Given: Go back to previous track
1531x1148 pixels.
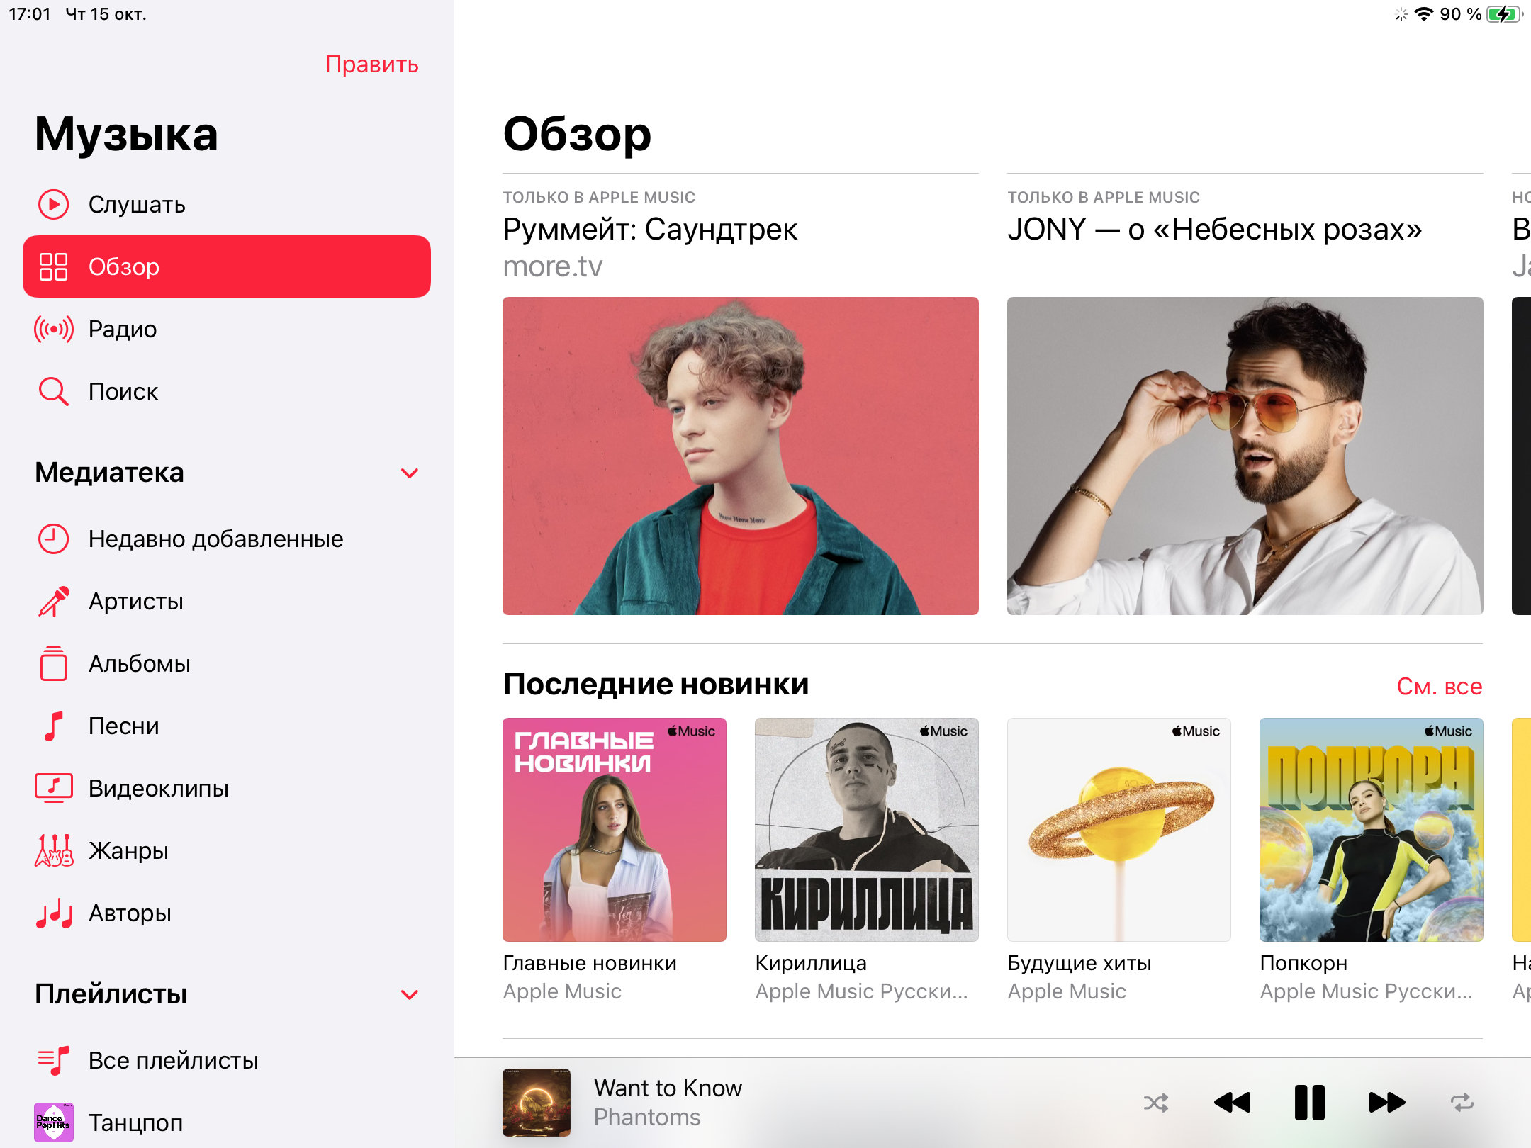Looking at the screenshot, I should coord(1233,1103).
